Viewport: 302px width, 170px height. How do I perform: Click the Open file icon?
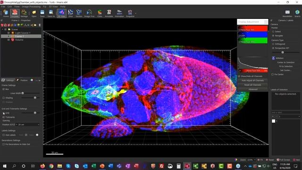34,14
